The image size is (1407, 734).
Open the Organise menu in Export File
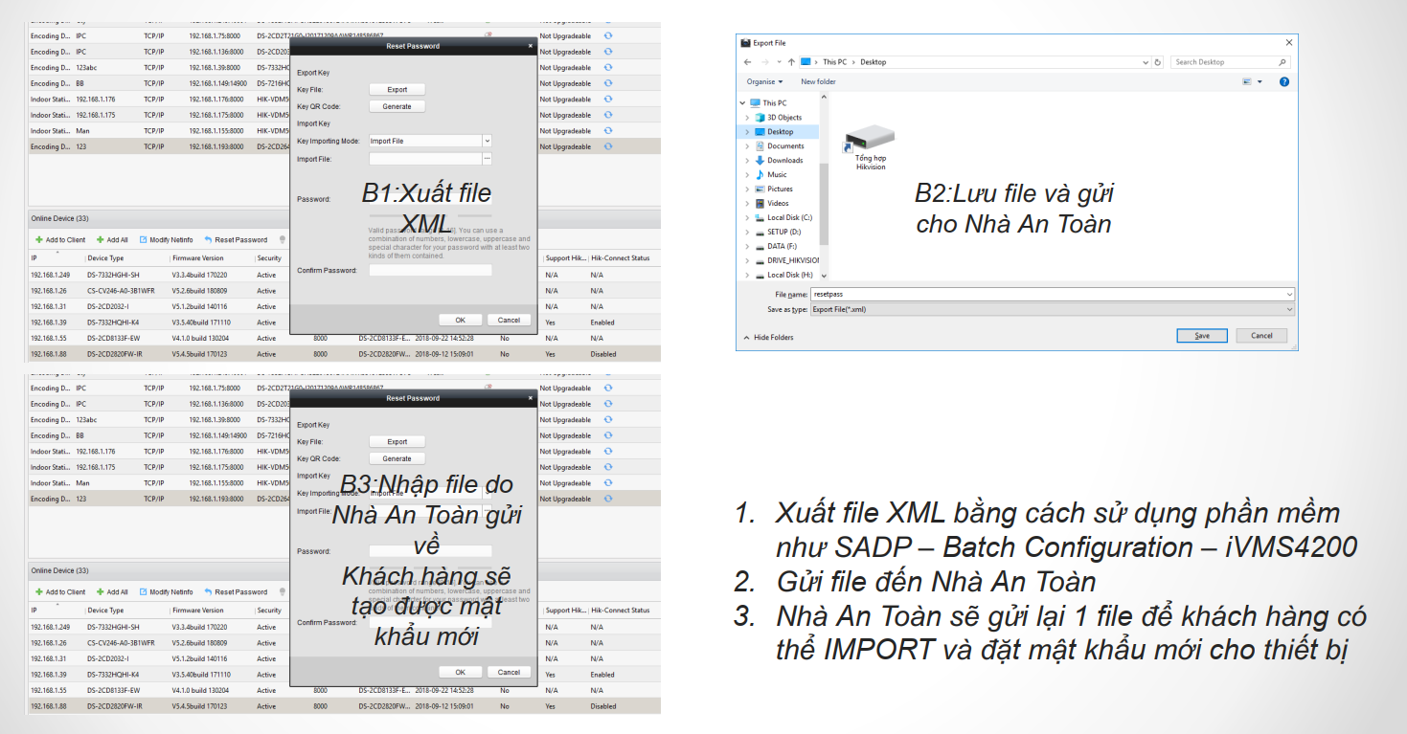coord(765,81)
